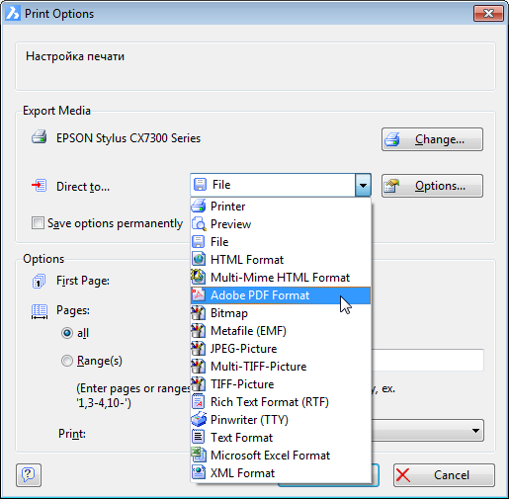Click the Cancel button
Screen dimensions: 509x499
click(444, 475)
